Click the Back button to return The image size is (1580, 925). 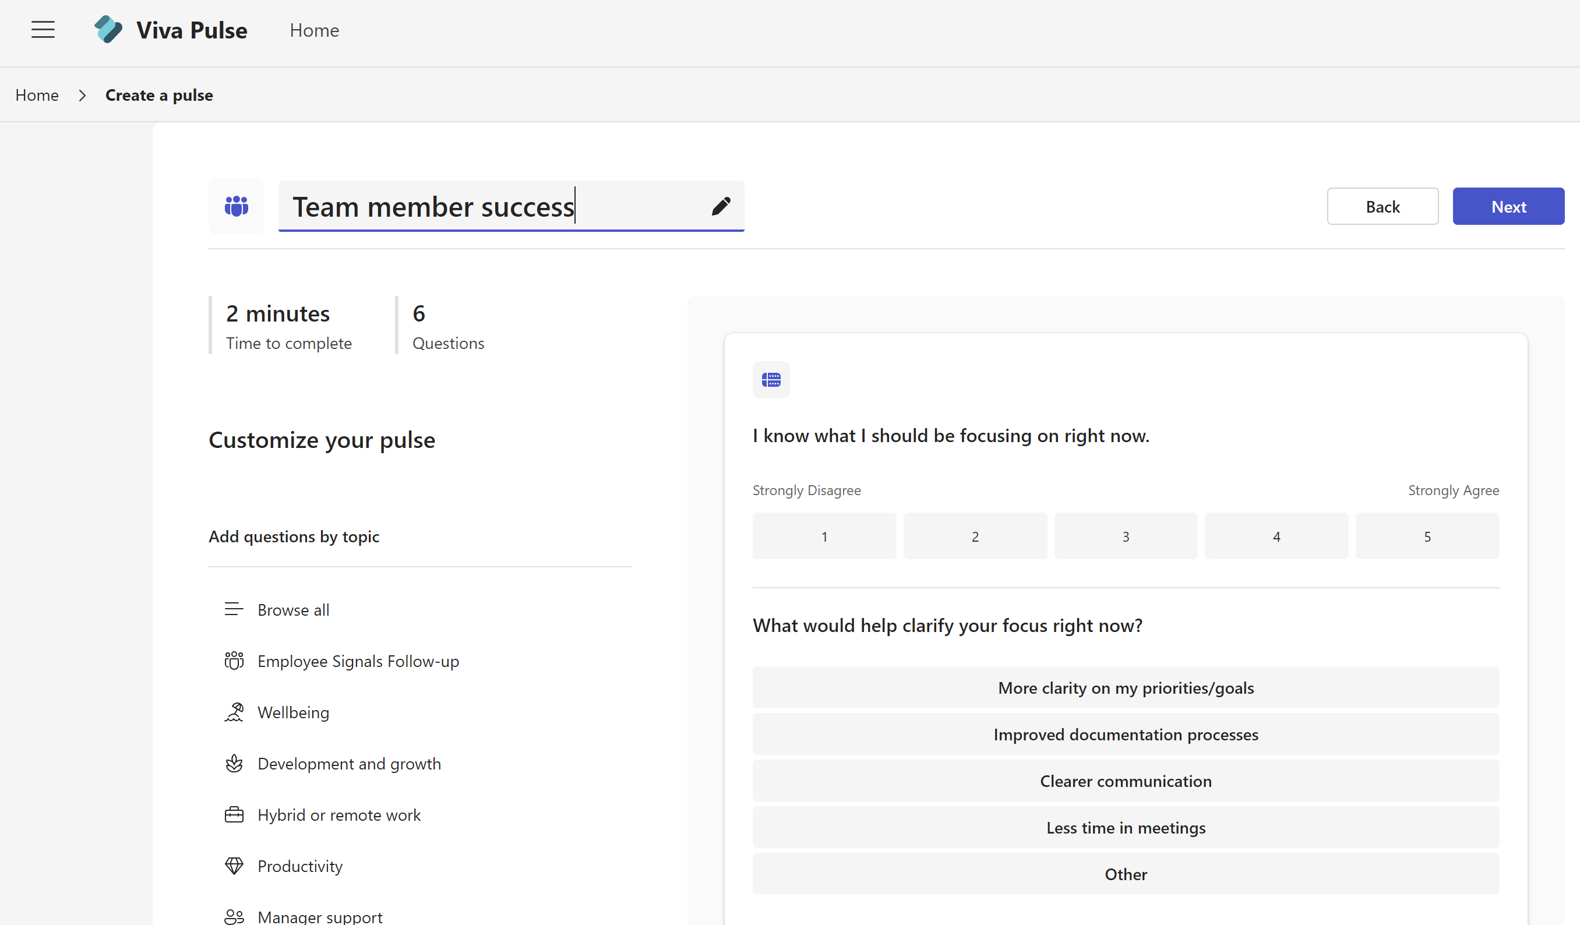pyautogui.click(x=1382, y=206)
